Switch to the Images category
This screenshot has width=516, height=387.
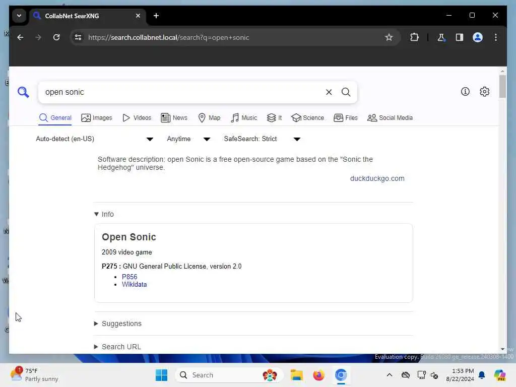pyautogui.click(x=96, y=118)
